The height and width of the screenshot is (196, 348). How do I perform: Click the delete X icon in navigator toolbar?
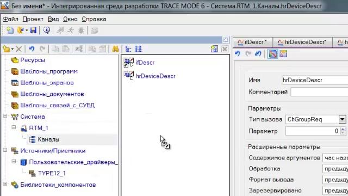coord(18,49)
